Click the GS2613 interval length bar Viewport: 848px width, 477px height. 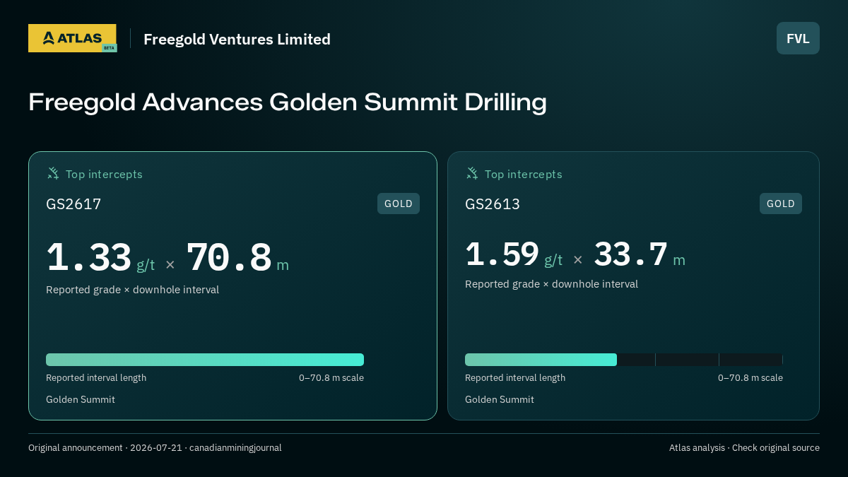pyautogui.click(x=624, y=360)
